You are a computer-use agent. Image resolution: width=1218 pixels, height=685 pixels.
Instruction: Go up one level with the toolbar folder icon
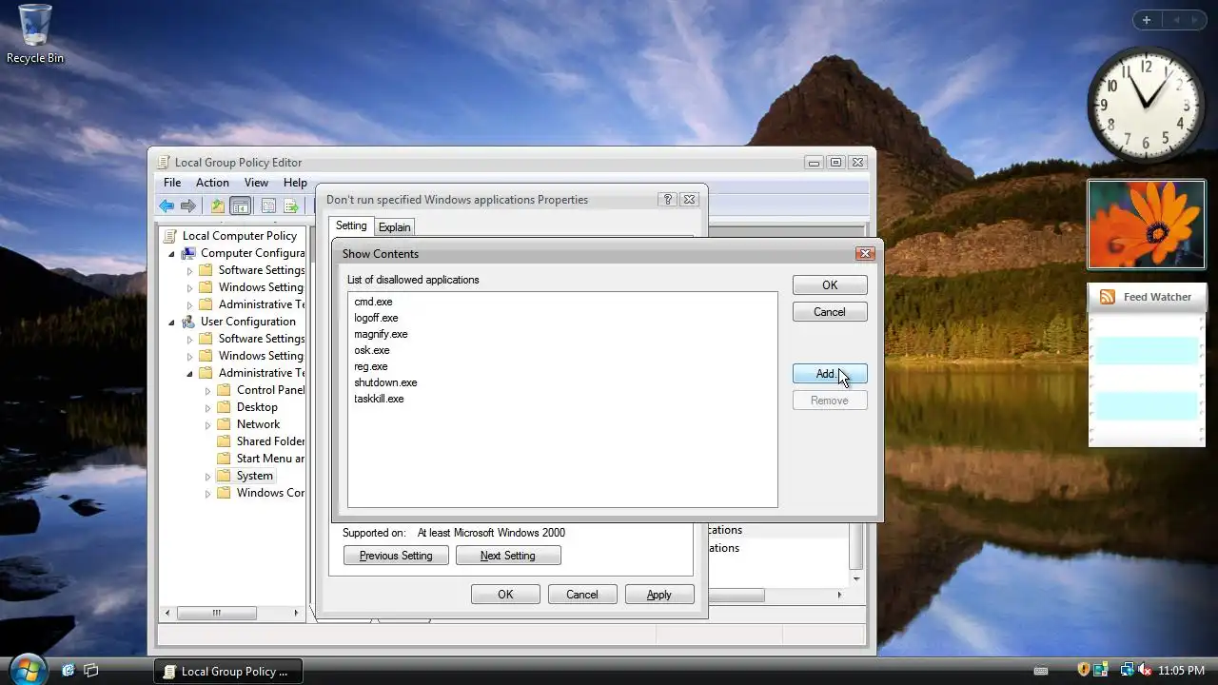coord(218,206)
